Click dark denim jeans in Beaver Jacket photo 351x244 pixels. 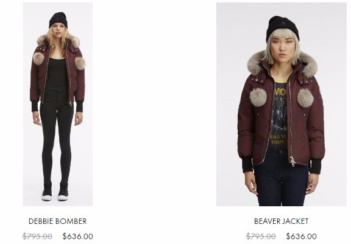(281, 179)
